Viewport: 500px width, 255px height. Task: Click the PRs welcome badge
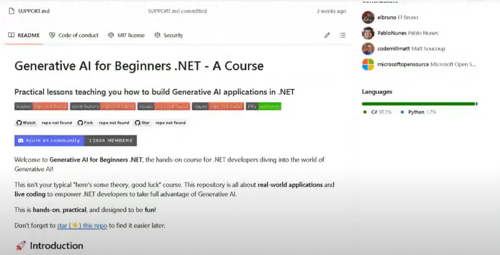264,106
